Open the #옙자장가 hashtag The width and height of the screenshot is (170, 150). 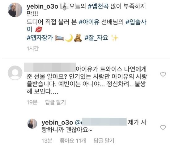click(x=40, y=38)
